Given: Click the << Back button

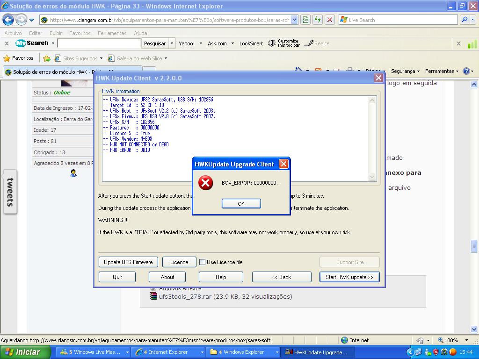Looking at the screenshot, I should (x=282, y=277).
